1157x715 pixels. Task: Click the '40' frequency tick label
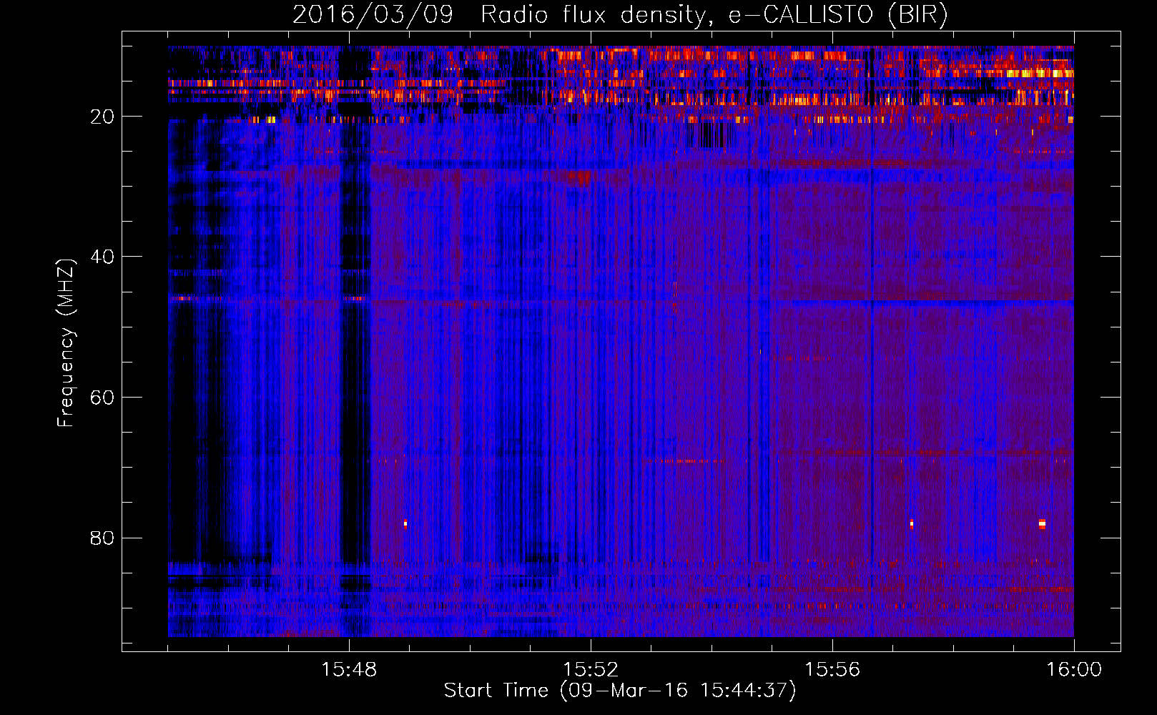coord(102,257)
